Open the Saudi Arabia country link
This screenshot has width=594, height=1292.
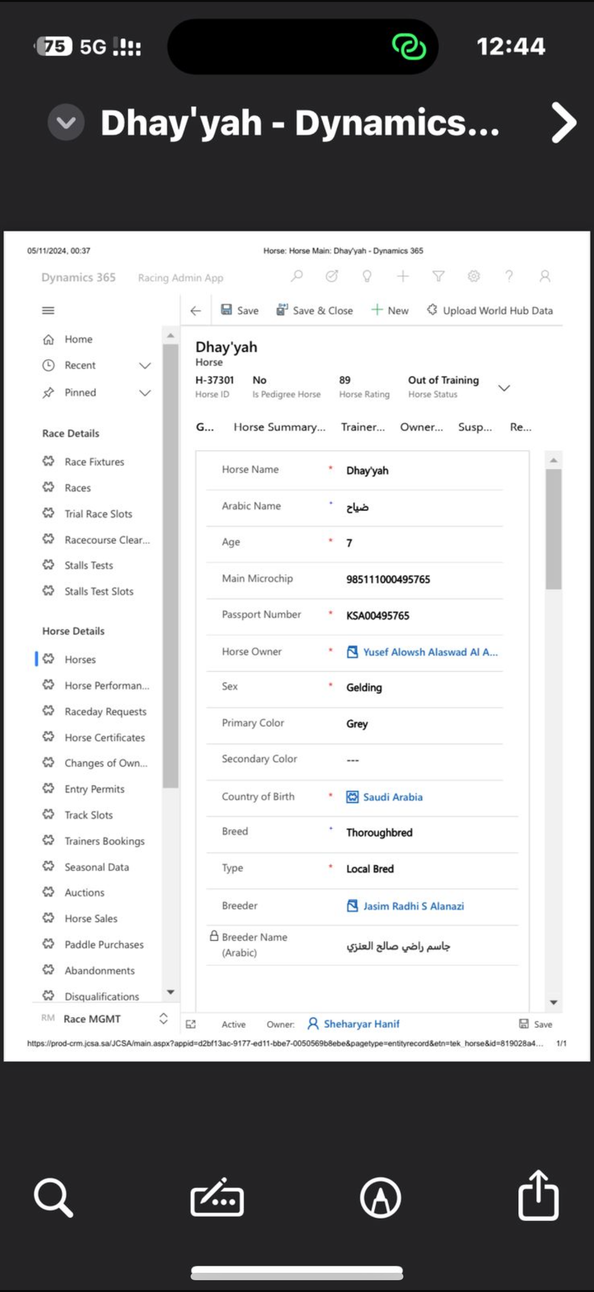392,796
